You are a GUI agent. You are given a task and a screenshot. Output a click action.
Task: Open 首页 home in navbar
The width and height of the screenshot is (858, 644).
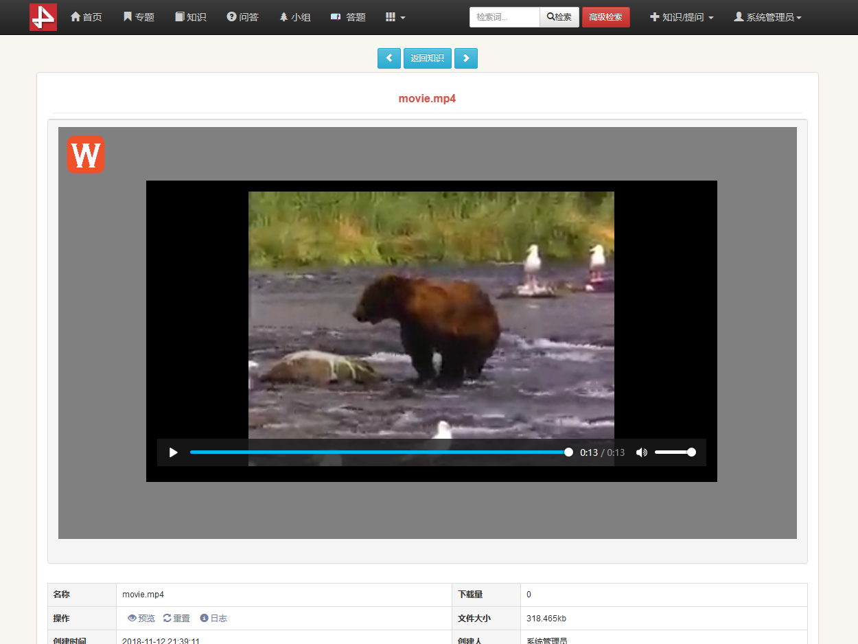point(86,17)
